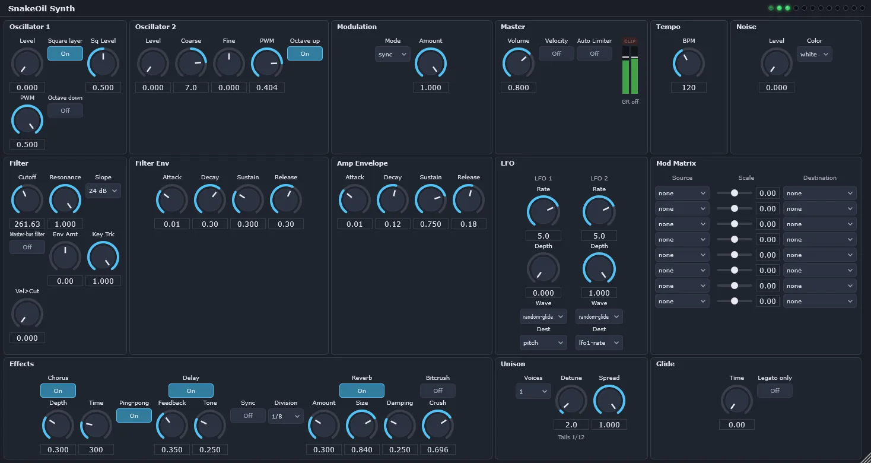Click the CLIP indicator above meters
The image size is (871, 463).
pos(630,41)
